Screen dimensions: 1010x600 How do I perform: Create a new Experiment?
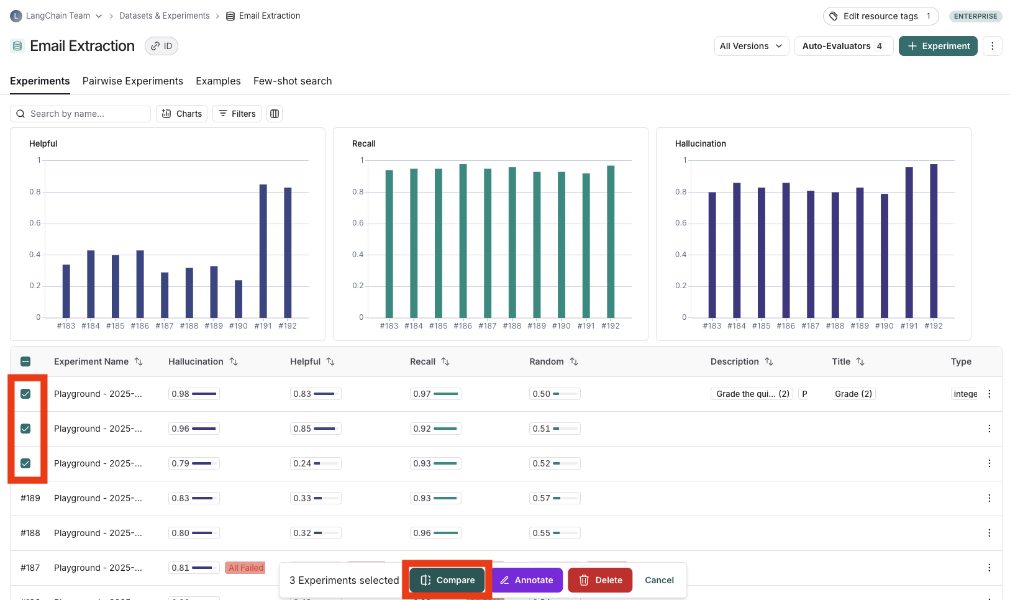(x=938, y=46)
